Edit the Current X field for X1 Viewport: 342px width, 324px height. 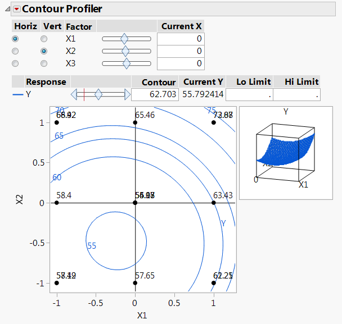tap(180, 39)
